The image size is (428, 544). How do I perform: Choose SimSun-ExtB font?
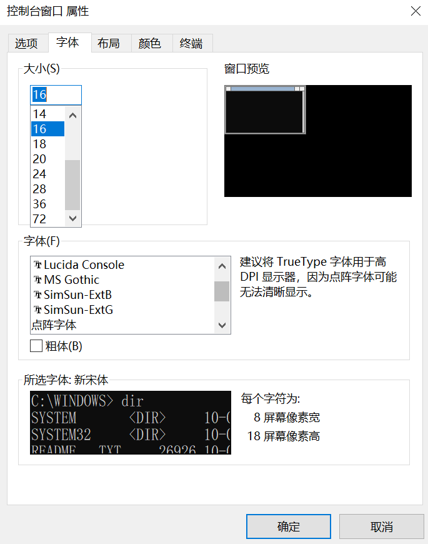pos(122,295)
